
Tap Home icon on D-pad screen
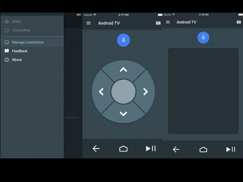pos(123,149)
